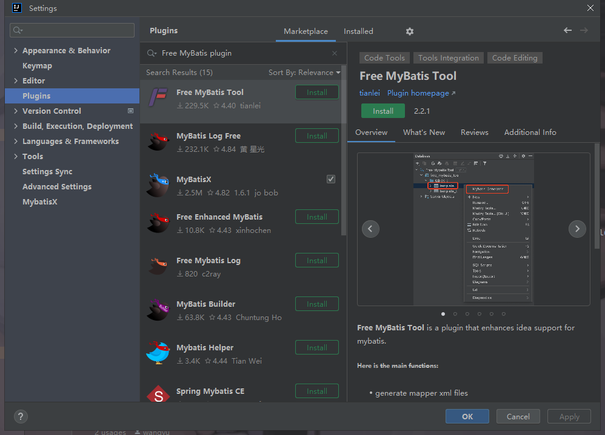Viewport: 605px width, 435px height.
Task: Select sixth carousel page dot
Action: coord(504,314)
